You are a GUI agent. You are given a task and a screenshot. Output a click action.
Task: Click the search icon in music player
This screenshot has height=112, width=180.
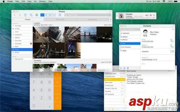(154, 15)
